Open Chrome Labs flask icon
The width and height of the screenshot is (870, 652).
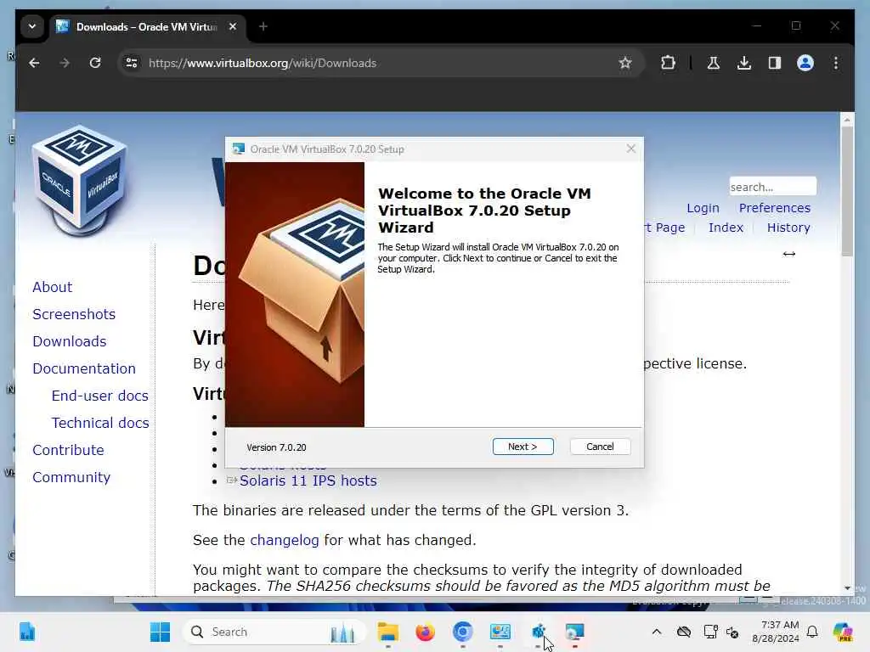coord(714,63)
